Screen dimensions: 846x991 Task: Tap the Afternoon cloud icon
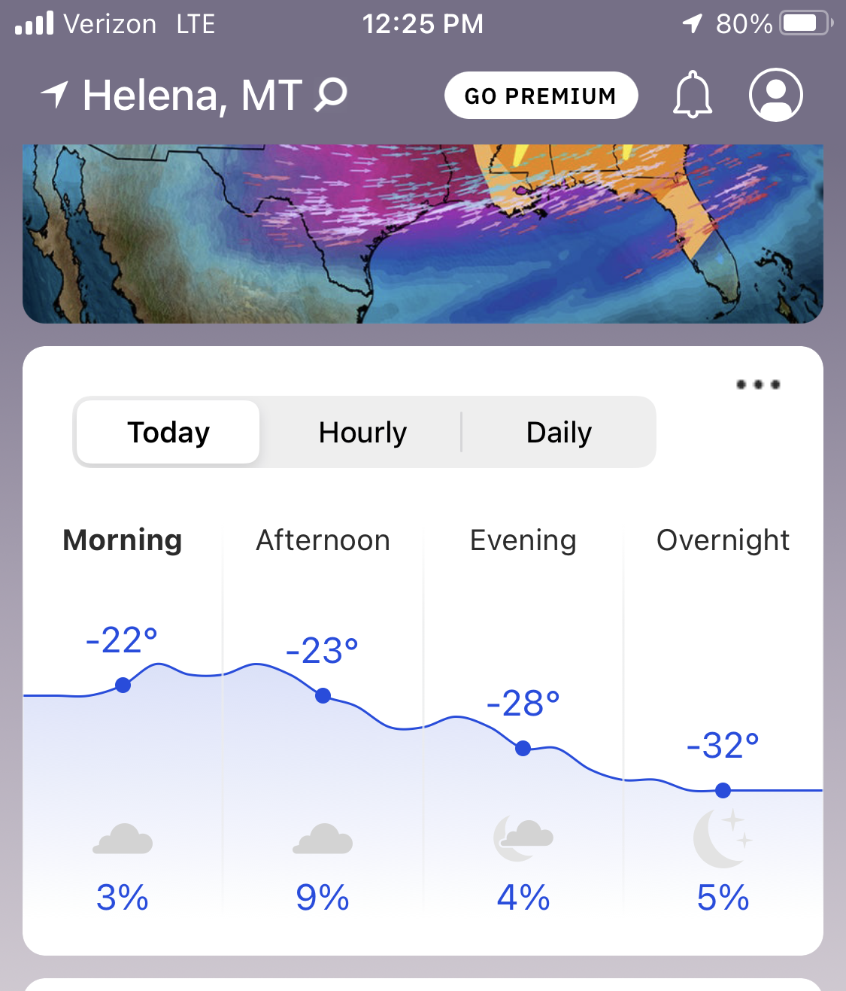pyautogui.click(x=323, y=839)
